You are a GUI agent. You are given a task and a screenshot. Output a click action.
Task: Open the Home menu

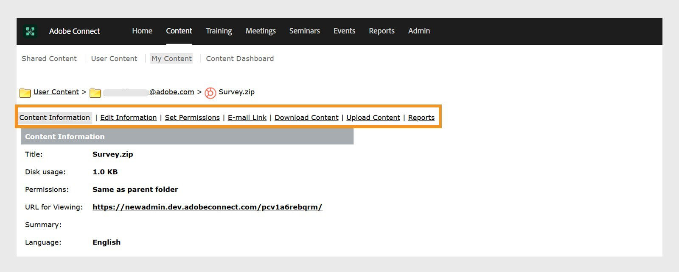point(142,31)
